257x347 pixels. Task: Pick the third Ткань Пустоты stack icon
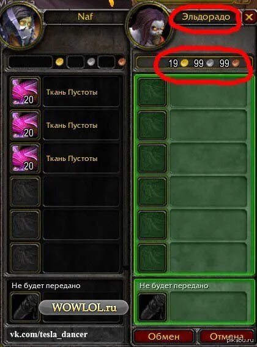[25, 158]
